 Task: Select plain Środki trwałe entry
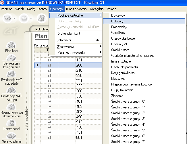144,50
